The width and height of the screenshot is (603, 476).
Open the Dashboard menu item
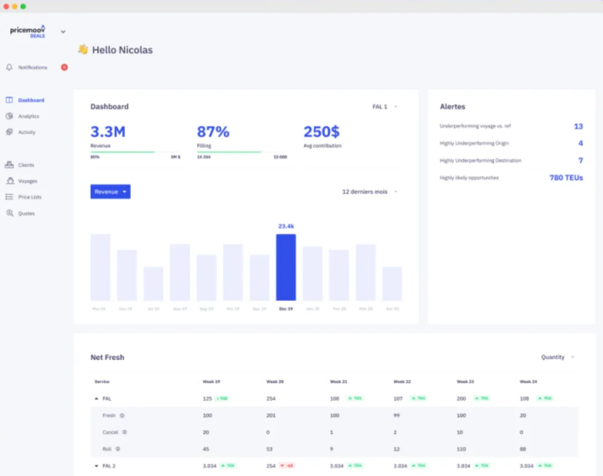click(31, 100)
